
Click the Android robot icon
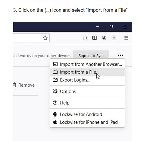tap(55, 114)
